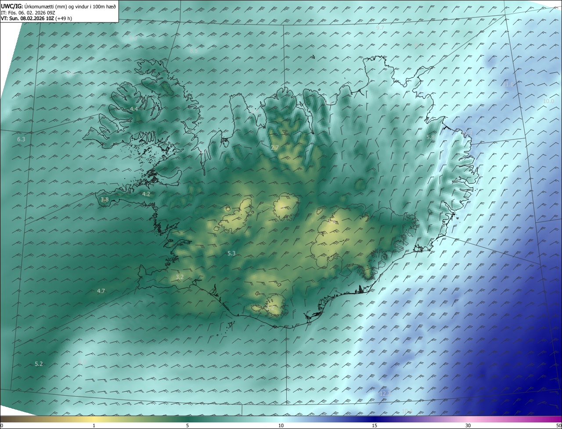This screenshot has height=429, width=562.
Task: Click the 4.4 value over the Westfjords
Action: 134,109
